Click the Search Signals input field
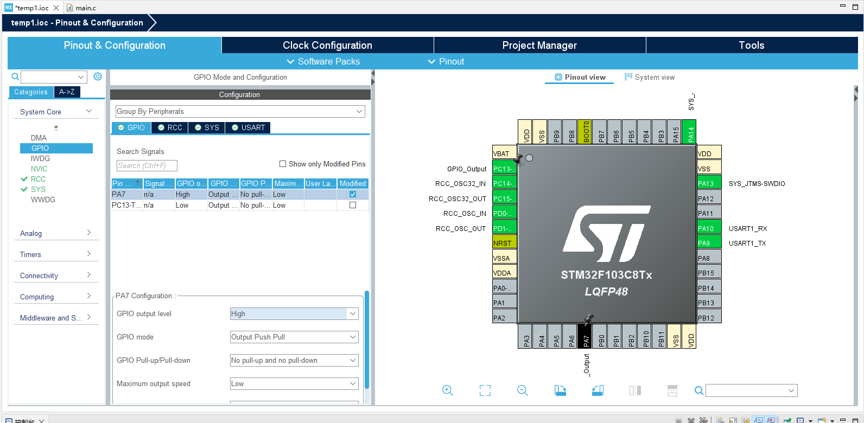Viewport: 864px width, 423px height. click(x=147, y=165)
